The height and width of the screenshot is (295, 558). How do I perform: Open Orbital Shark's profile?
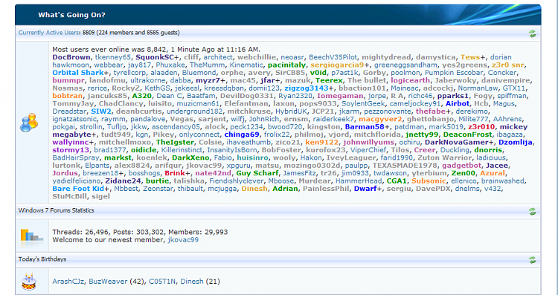click(78, 73)
